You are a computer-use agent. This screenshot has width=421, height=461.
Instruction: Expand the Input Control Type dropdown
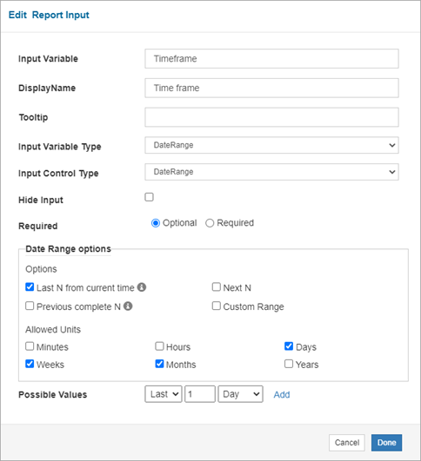pyautogui.click(x=271, y=172)
